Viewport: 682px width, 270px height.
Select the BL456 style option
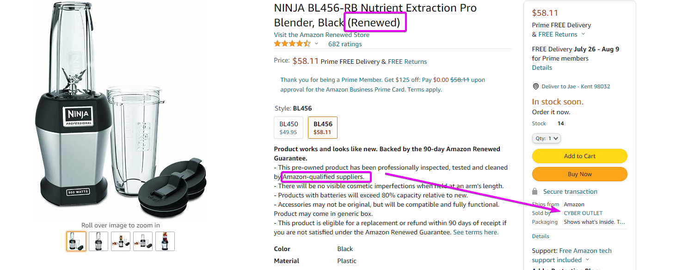[x=322, y=127]
